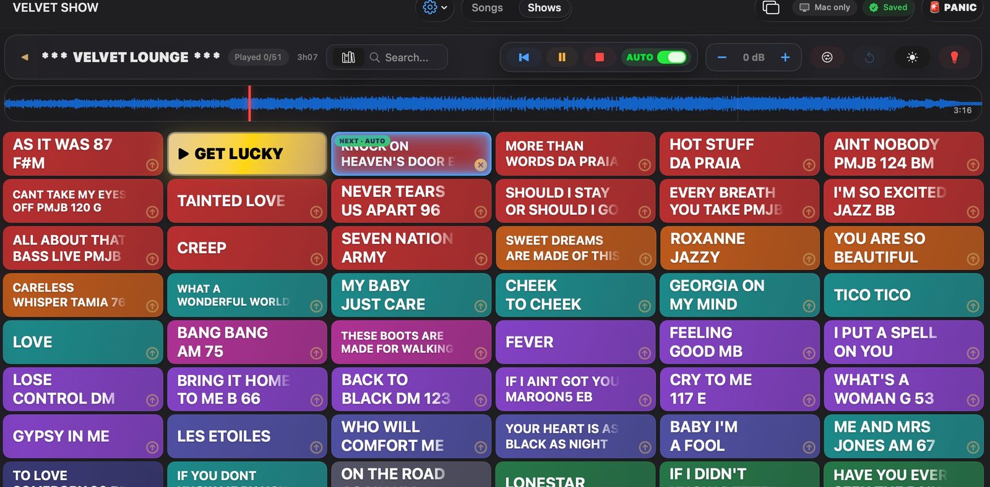Screen dimensions: 990x487
Task: Toggle the AUTO switch off
Action: [x=671, y=57]
